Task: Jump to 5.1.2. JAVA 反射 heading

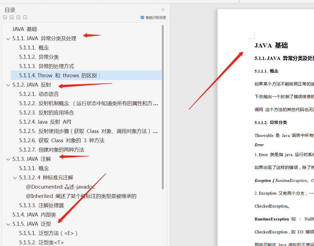Action: point(32,85)
